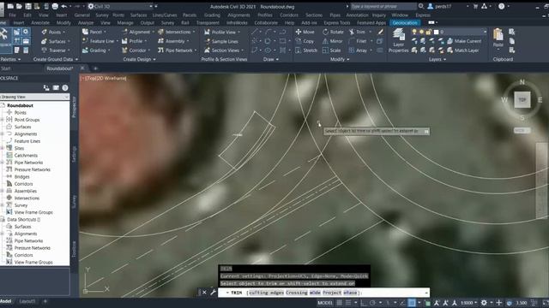Screen dimensions: 549x308
Task: Click the Layout1 tab at bottom
Action: (x=27, y=301)
